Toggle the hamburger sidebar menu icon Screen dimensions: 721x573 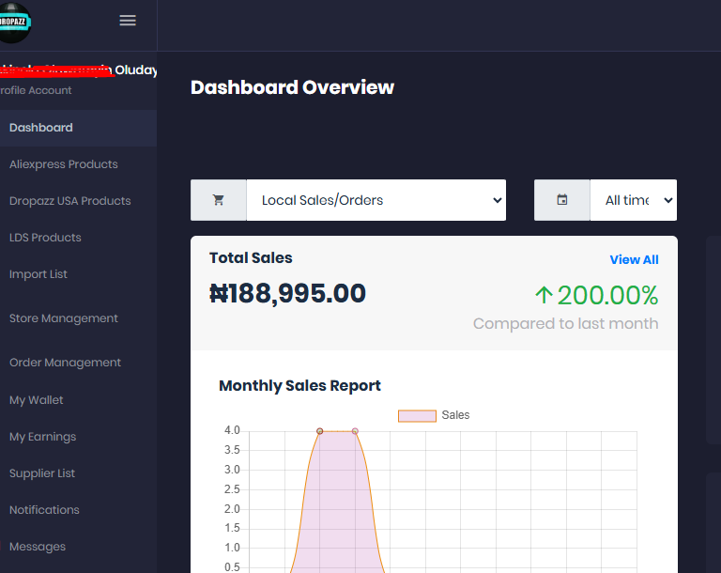129,21
